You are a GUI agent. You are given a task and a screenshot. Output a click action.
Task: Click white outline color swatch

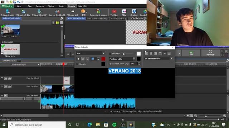(138, 54)
